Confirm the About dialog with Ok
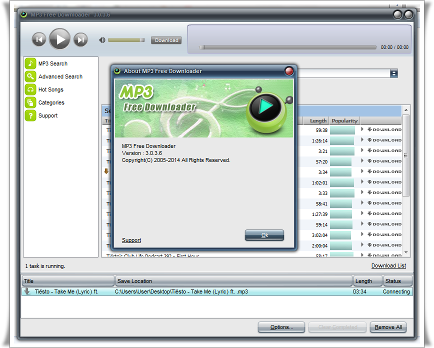This screenshot has width=434, height=348. pos(264,235)
